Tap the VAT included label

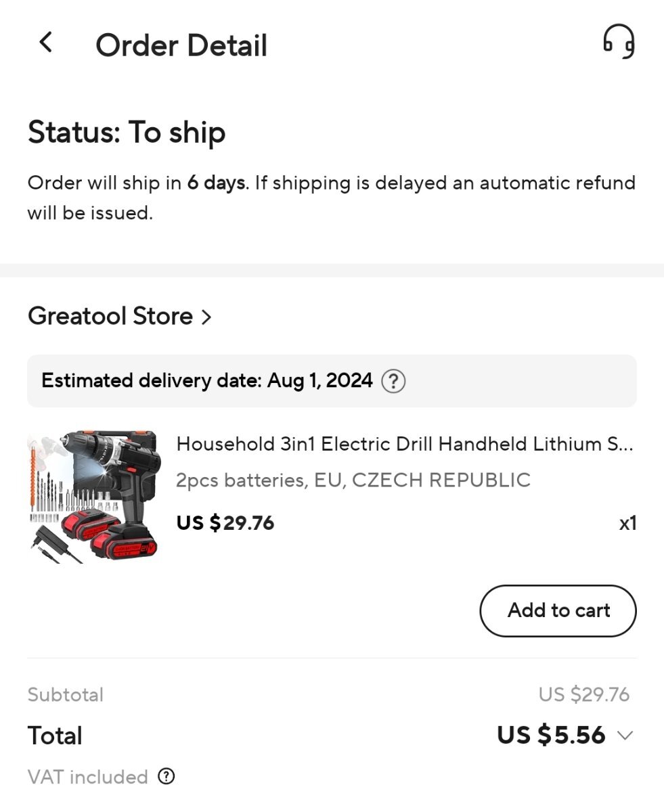click(x=87, y=777)
